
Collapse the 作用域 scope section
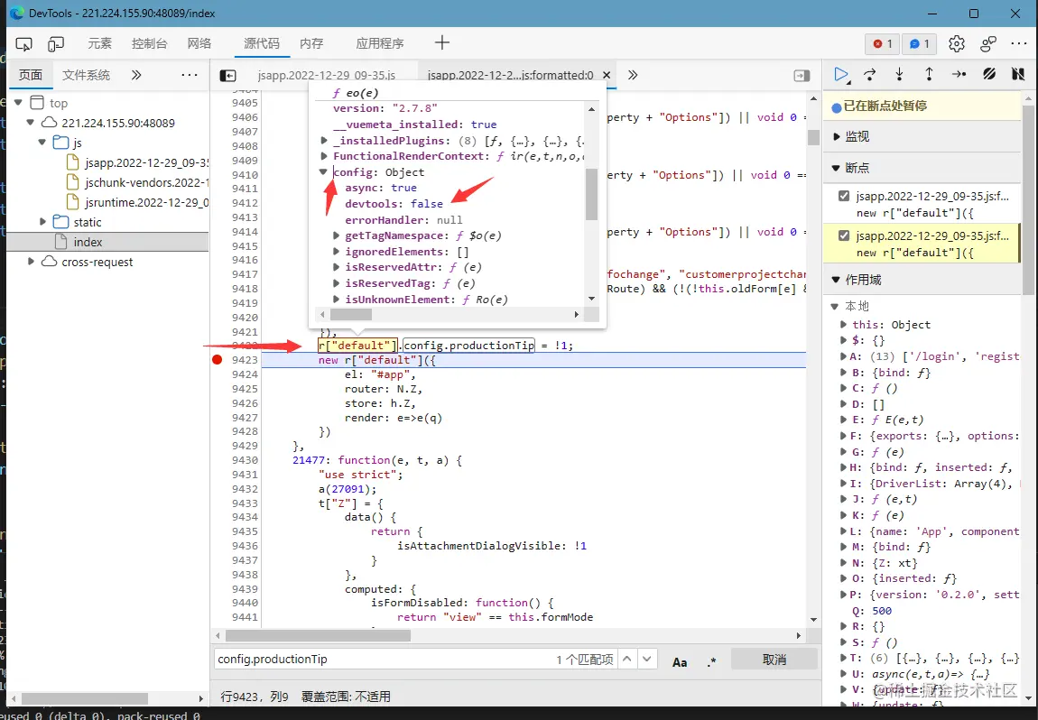pyautogui.click(x=836, y=280)
